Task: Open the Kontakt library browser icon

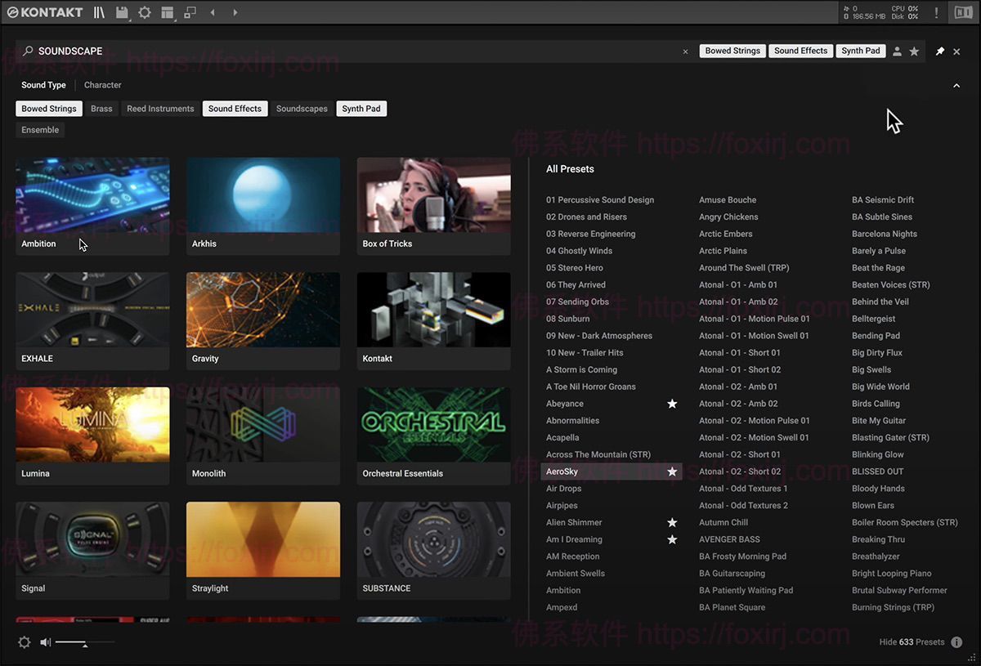Action: coord(98,11)
